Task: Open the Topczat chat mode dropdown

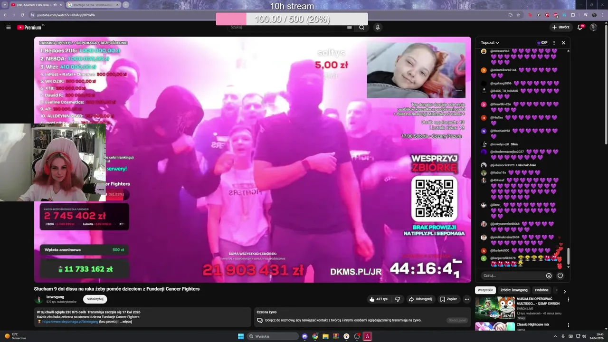Action: (x=491, y=42)
